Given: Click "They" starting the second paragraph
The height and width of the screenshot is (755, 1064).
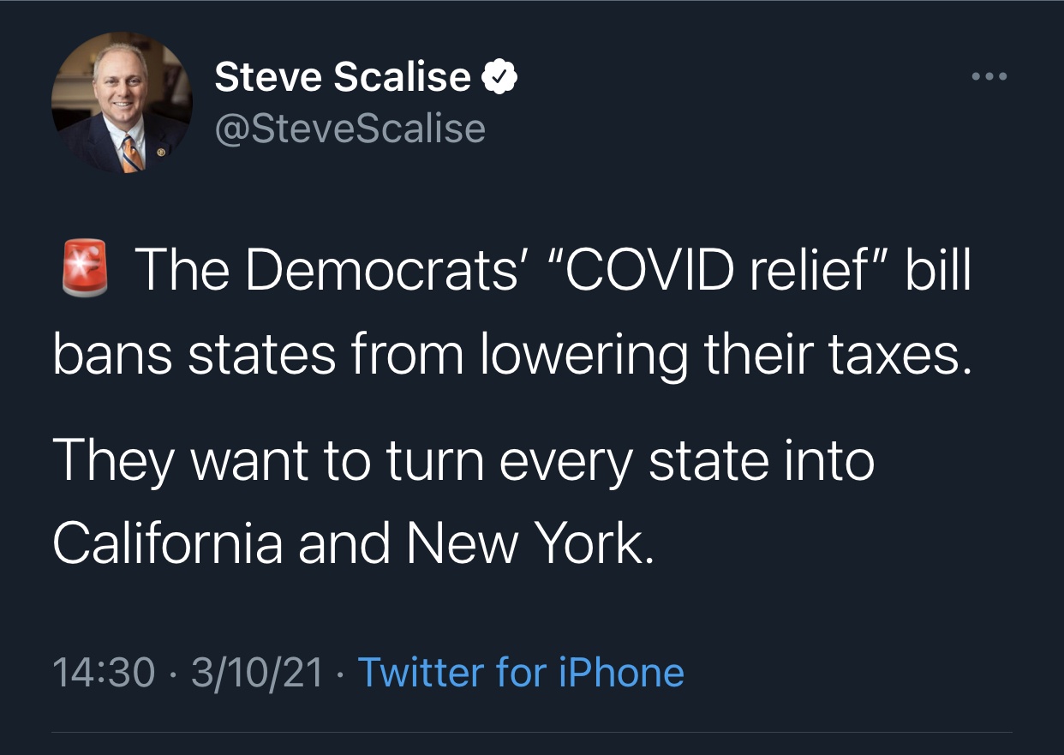Looking at the screenshot, I should click(x=112, y=461).
